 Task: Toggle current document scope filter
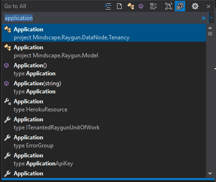click(x=169, y=6)
